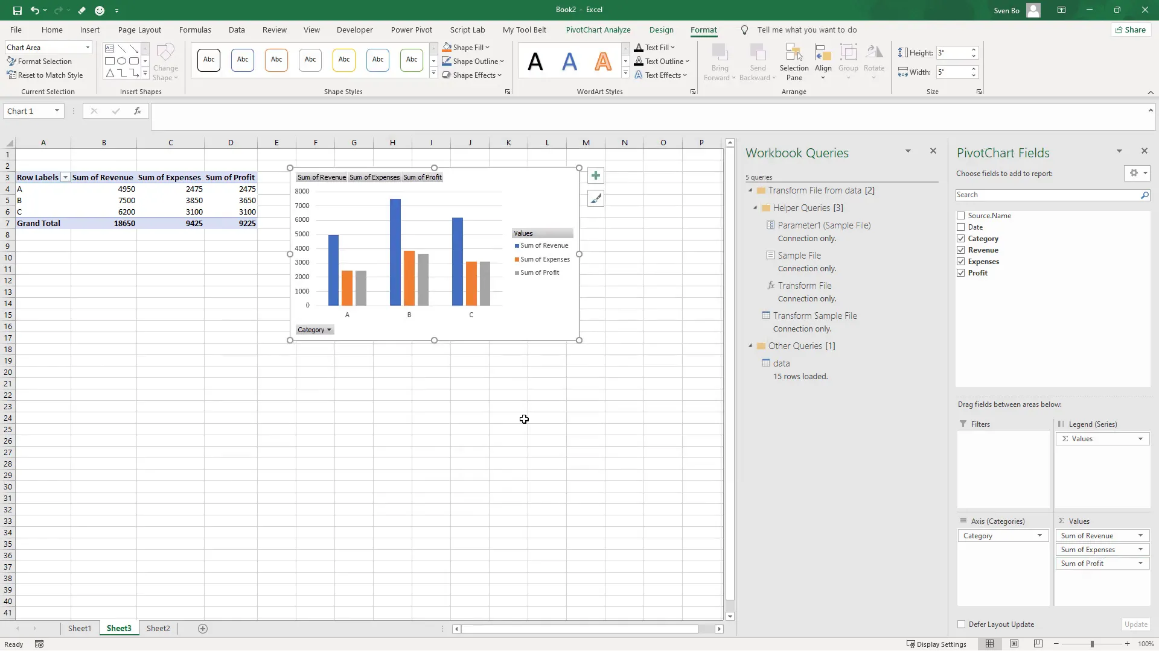
Task: Enable the Date field checkbox
Action: [961, 227]
